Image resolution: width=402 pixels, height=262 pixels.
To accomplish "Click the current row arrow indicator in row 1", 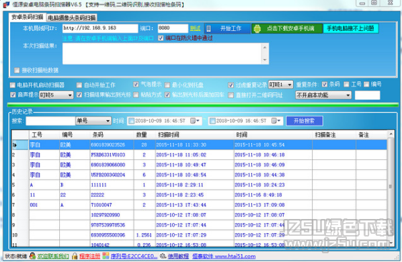I will [x=15, y=145].
